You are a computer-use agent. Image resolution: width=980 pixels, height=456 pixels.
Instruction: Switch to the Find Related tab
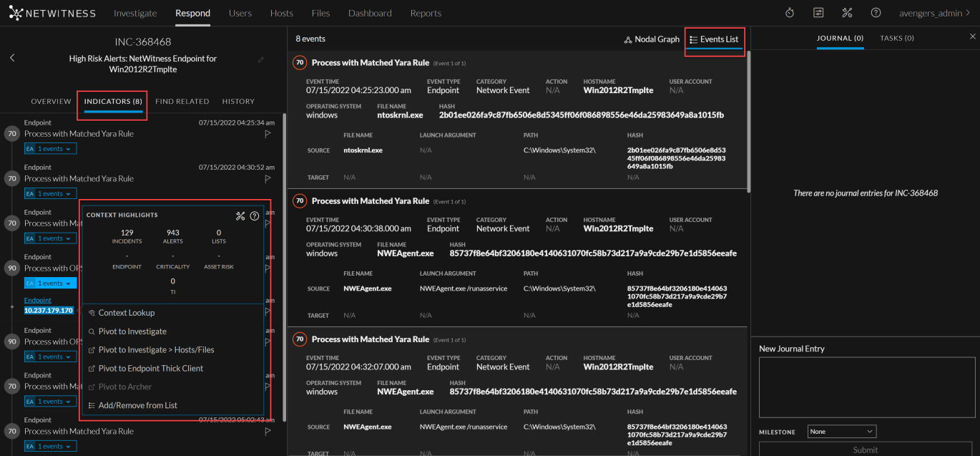pyautogui.click(x=182, y=102)
